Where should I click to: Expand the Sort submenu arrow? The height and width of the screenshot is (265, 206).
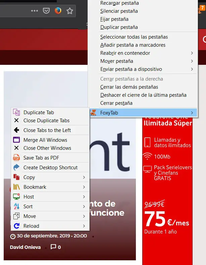[x=84, y=206]
